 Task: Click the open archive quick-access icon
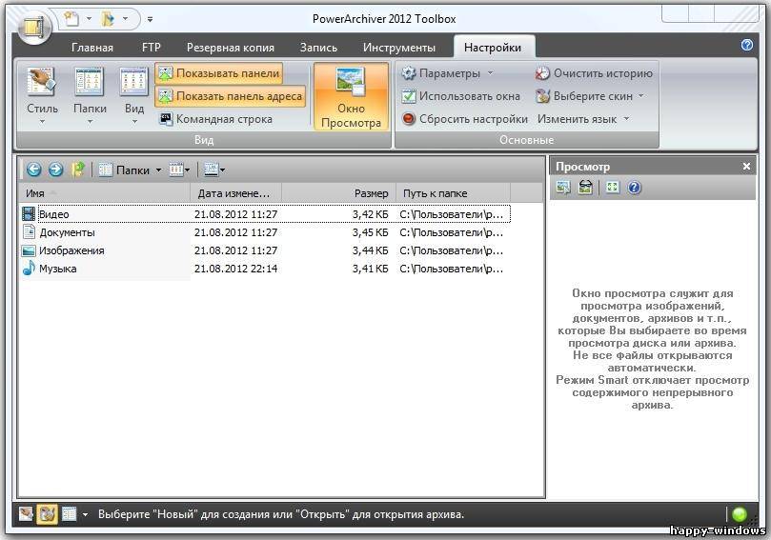[x=108, y=19]
